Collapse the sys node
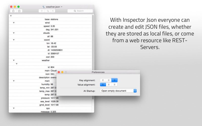Viewport: 202px width, 126px height. click(14, 108)
